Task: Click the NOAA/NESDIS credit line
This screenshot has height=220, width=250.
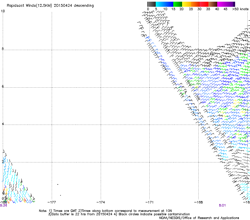Action: [x=199, y=218]
